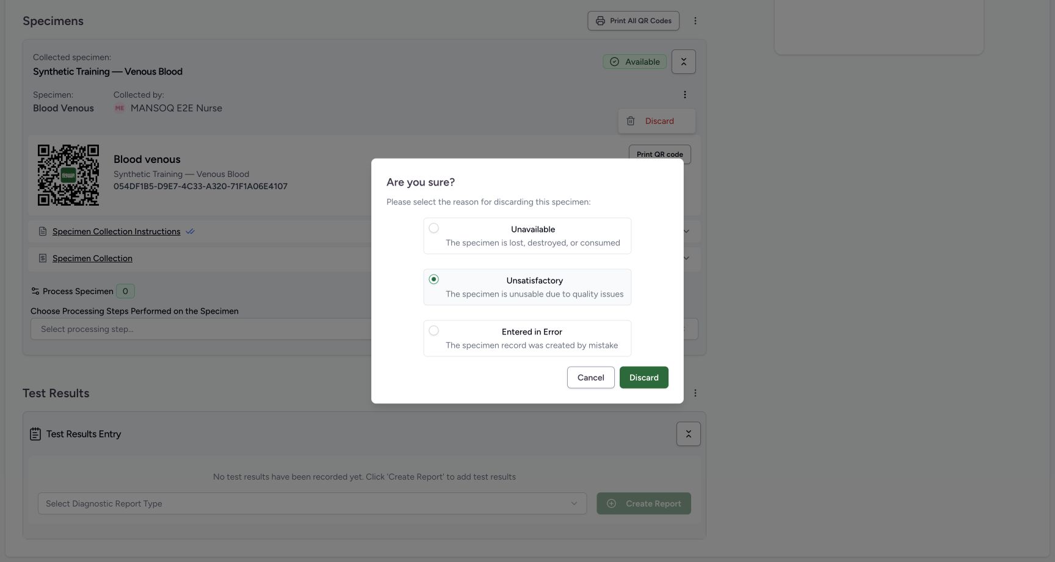Open the Select processing step dropdown
The height and width of the screenshot is (562, 1055).
coord(364,329)
